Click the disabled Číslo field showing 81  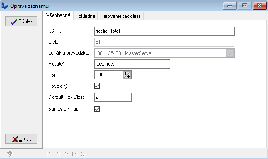(x=164, y=42)
